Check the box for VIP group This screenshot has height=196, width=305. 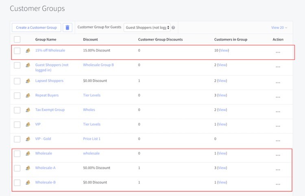pyautogui.click(x=17, y=125)
